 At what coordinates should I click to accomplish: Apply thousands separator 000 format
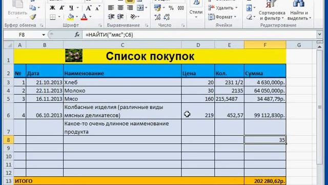pos(181,8)
